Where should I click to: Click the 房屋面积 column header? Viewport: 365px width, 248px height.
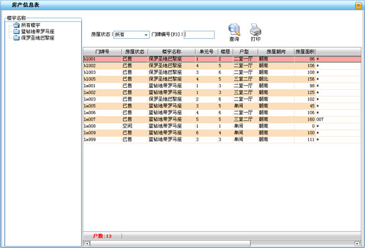tap(305, 51)
